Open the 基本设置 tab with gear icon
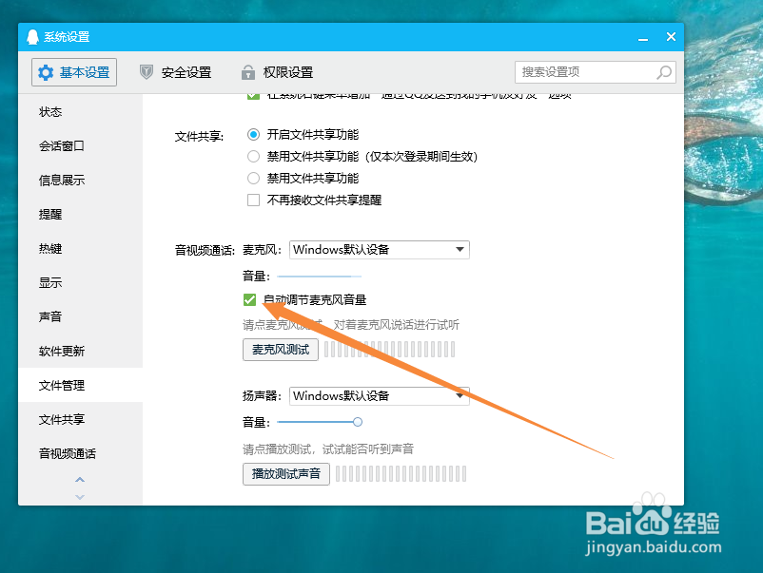The image size is (763, 573). point(74,72)
